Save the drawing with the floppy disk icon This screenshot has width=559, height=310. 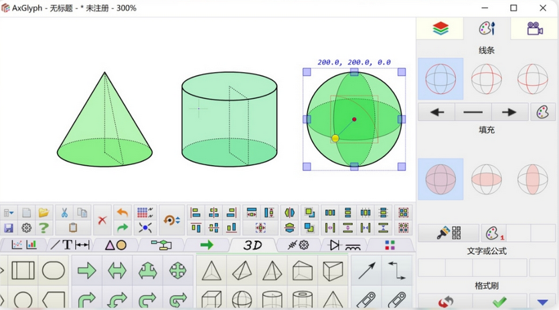(9, 228)
